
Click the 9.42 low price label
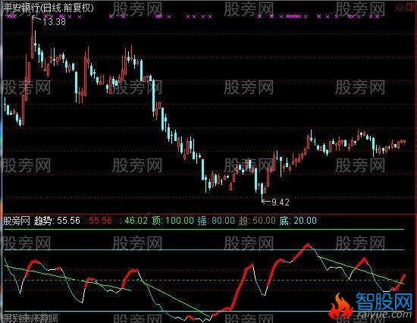click(x=281, y=202)
